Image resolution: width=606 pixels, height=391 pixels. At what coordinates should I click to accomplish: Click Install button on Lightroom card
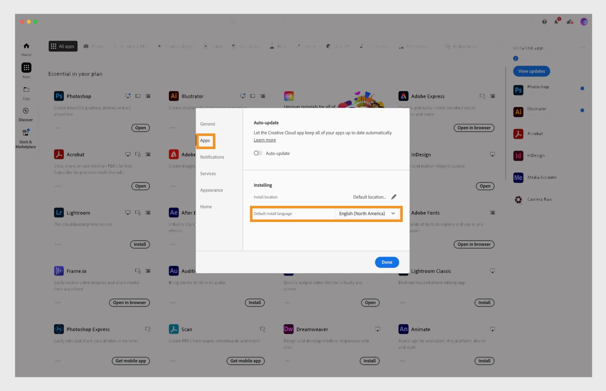[x=140, y=244]
